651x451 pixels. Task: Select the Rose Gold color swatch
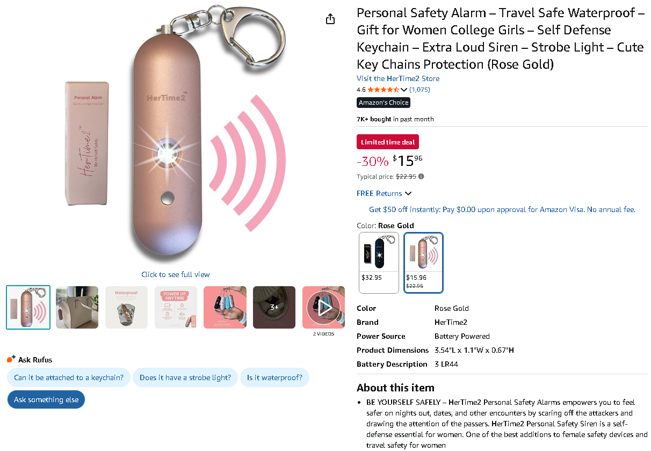point(423,262)
